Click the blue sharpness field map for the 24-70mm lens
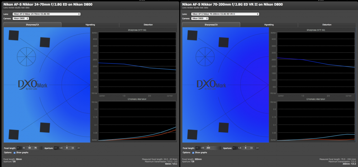This screenshot has width=358, height=167. [x=47, y=85]
